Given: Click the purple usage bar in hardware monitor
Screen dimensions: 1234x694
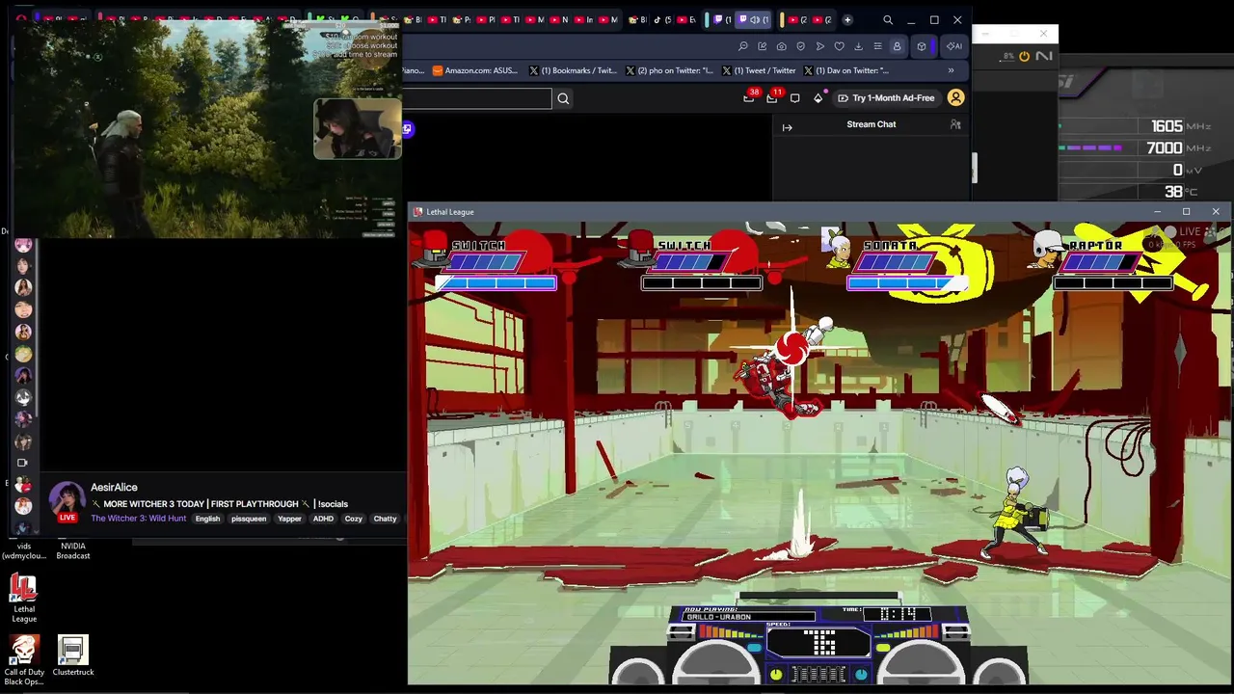Looking at the screenshot, I should point(1090,148).
